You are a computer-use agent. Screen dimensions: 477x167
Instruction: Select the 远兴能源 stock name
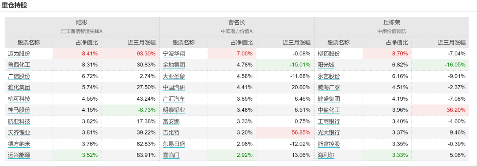[x=19, y=156]
